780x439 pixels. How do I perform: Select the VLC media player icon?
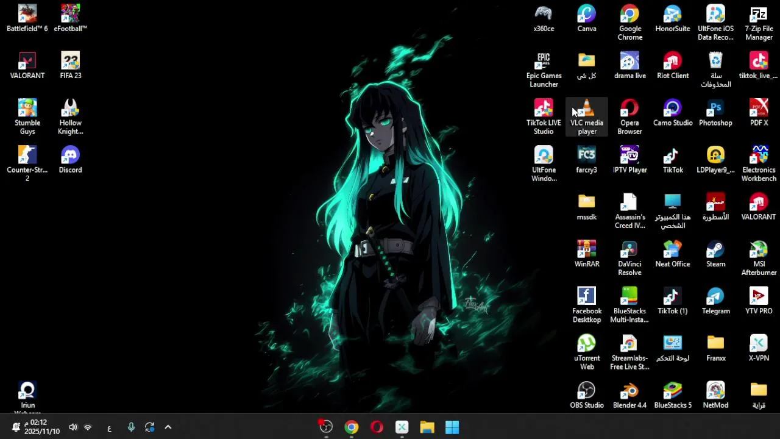[587, 116]
